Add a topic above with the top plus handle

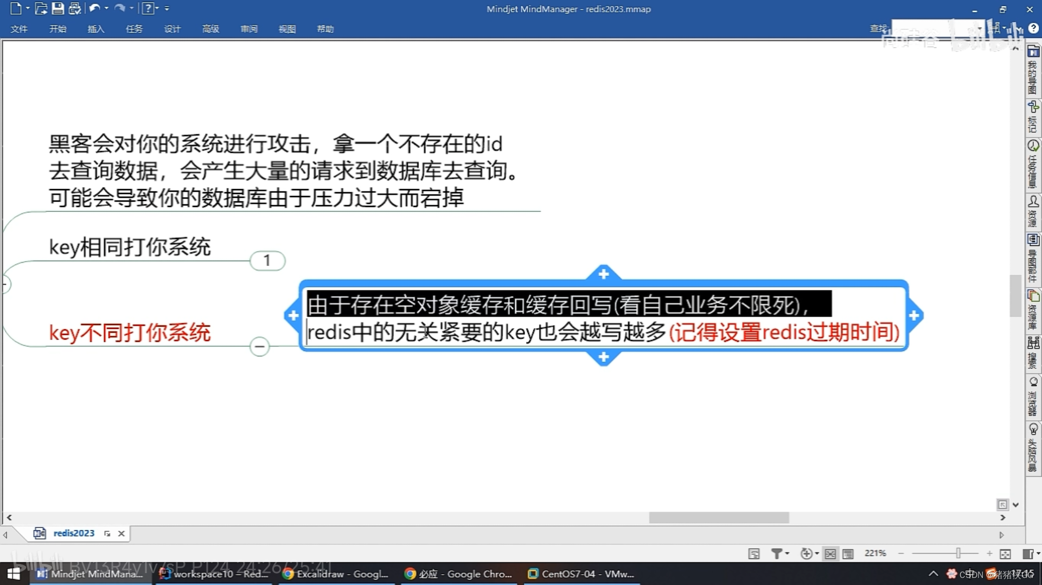point(603,274)
